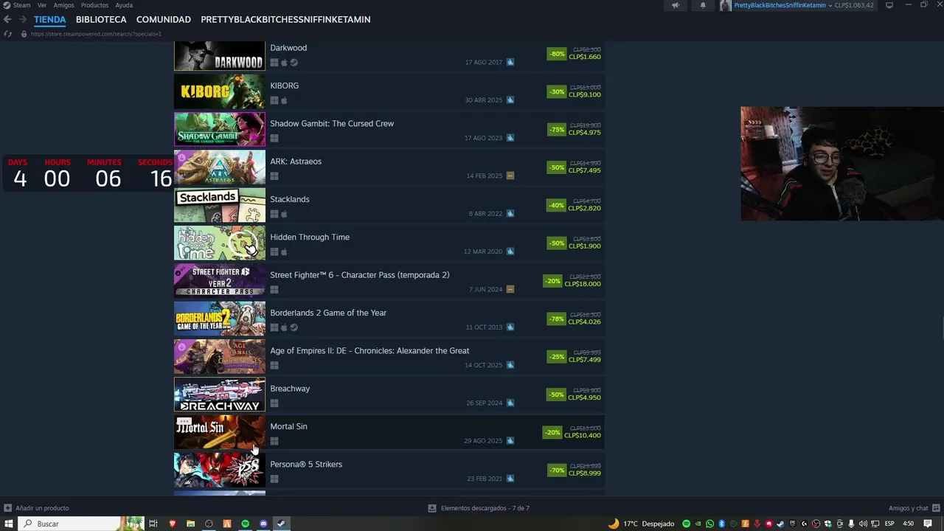This screenshot has width=944, height=531.
Task: Click the profile avatar in header
Action: tap(726, 5)
